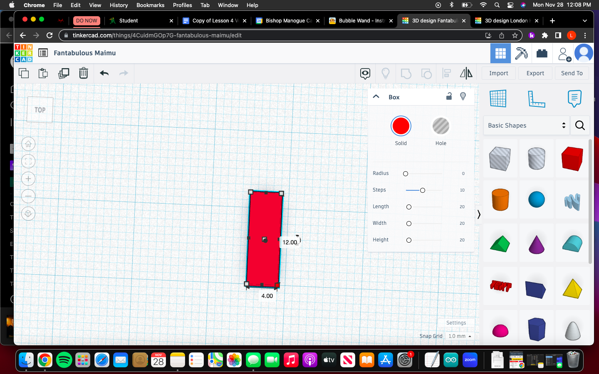Delete the selected shape
599x374 pixels.
84,73
